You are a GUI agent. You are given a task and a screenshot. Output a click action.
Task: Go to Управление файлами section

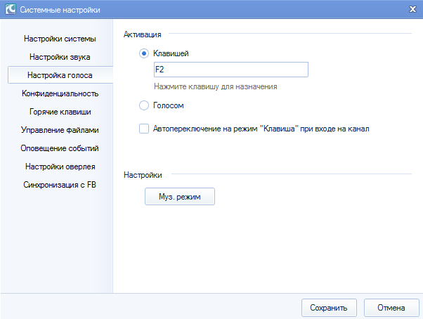coord(60,130)
